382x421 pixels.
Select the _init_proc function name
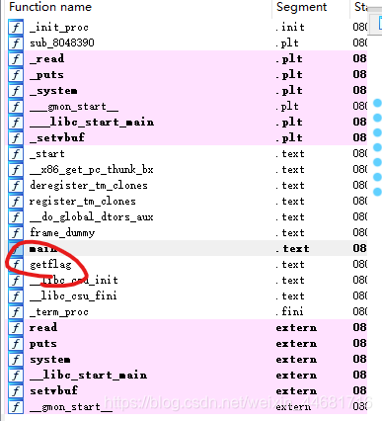coord(59,28)
